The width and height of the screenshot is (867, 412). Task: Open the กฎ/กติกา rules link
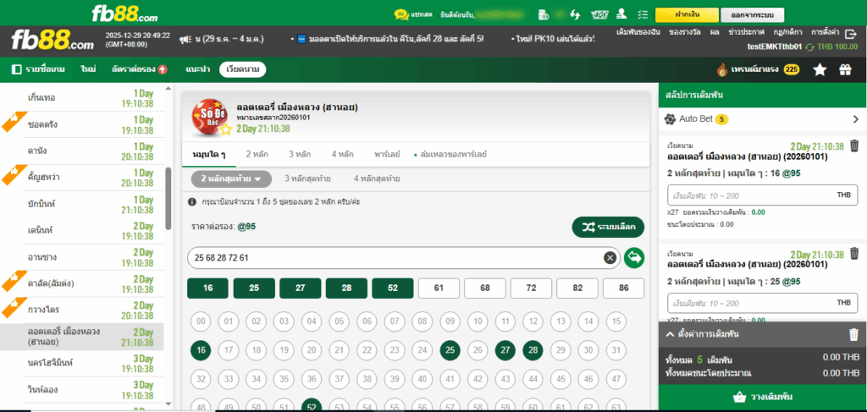(789, 32)
